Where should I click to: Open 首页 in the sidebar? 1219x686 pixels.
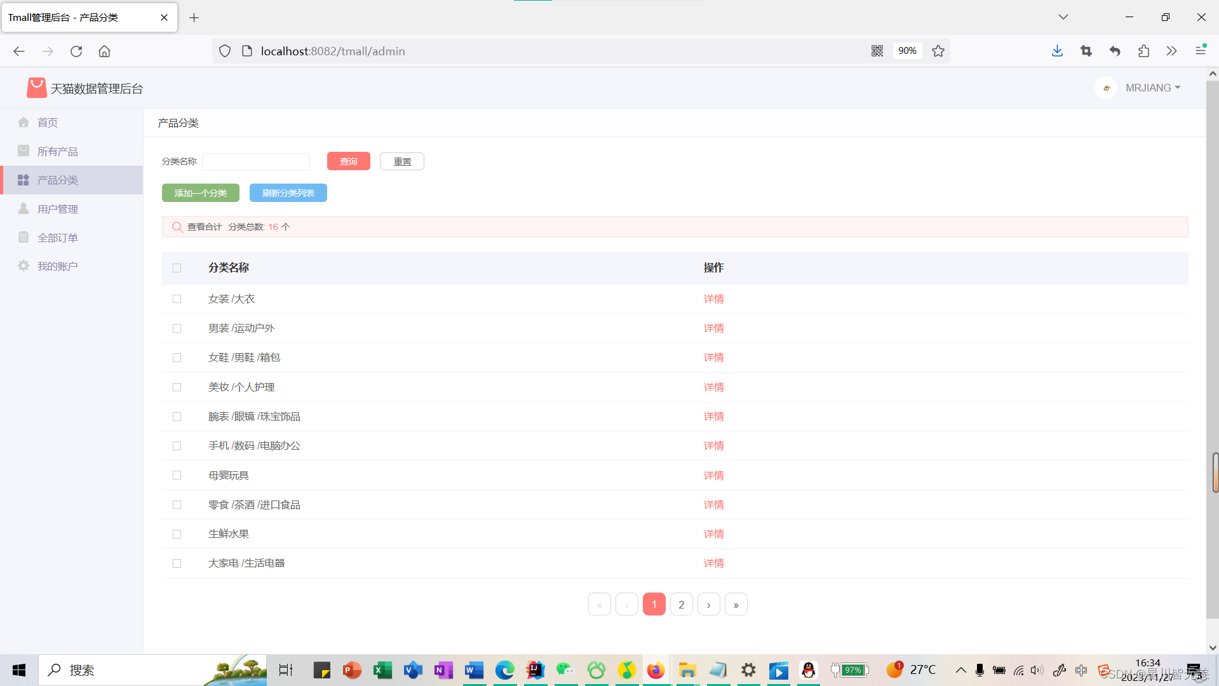(71, 123)
